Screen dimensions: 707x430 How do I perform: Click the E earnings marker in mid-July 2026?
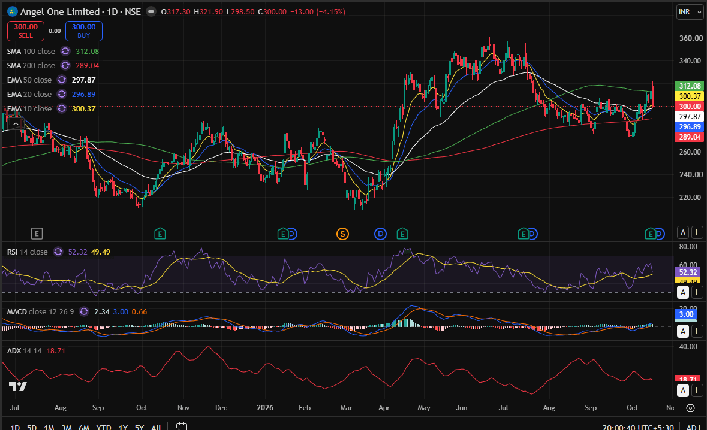click(523, 234)
